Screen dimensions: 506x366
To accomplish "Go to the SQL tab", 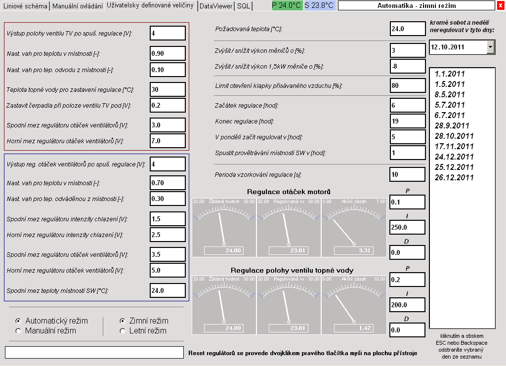I will (244, 6).
